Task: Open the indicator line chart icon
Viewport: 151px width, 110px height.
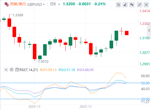Action: tap(118, 5)
